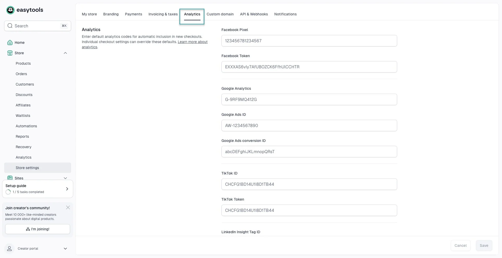
Task: Click the Google Analytics input field
Action: (x=309, y=99)
